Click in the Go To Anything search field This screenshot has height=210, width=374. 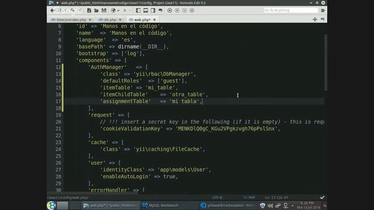tap(291, 10)
